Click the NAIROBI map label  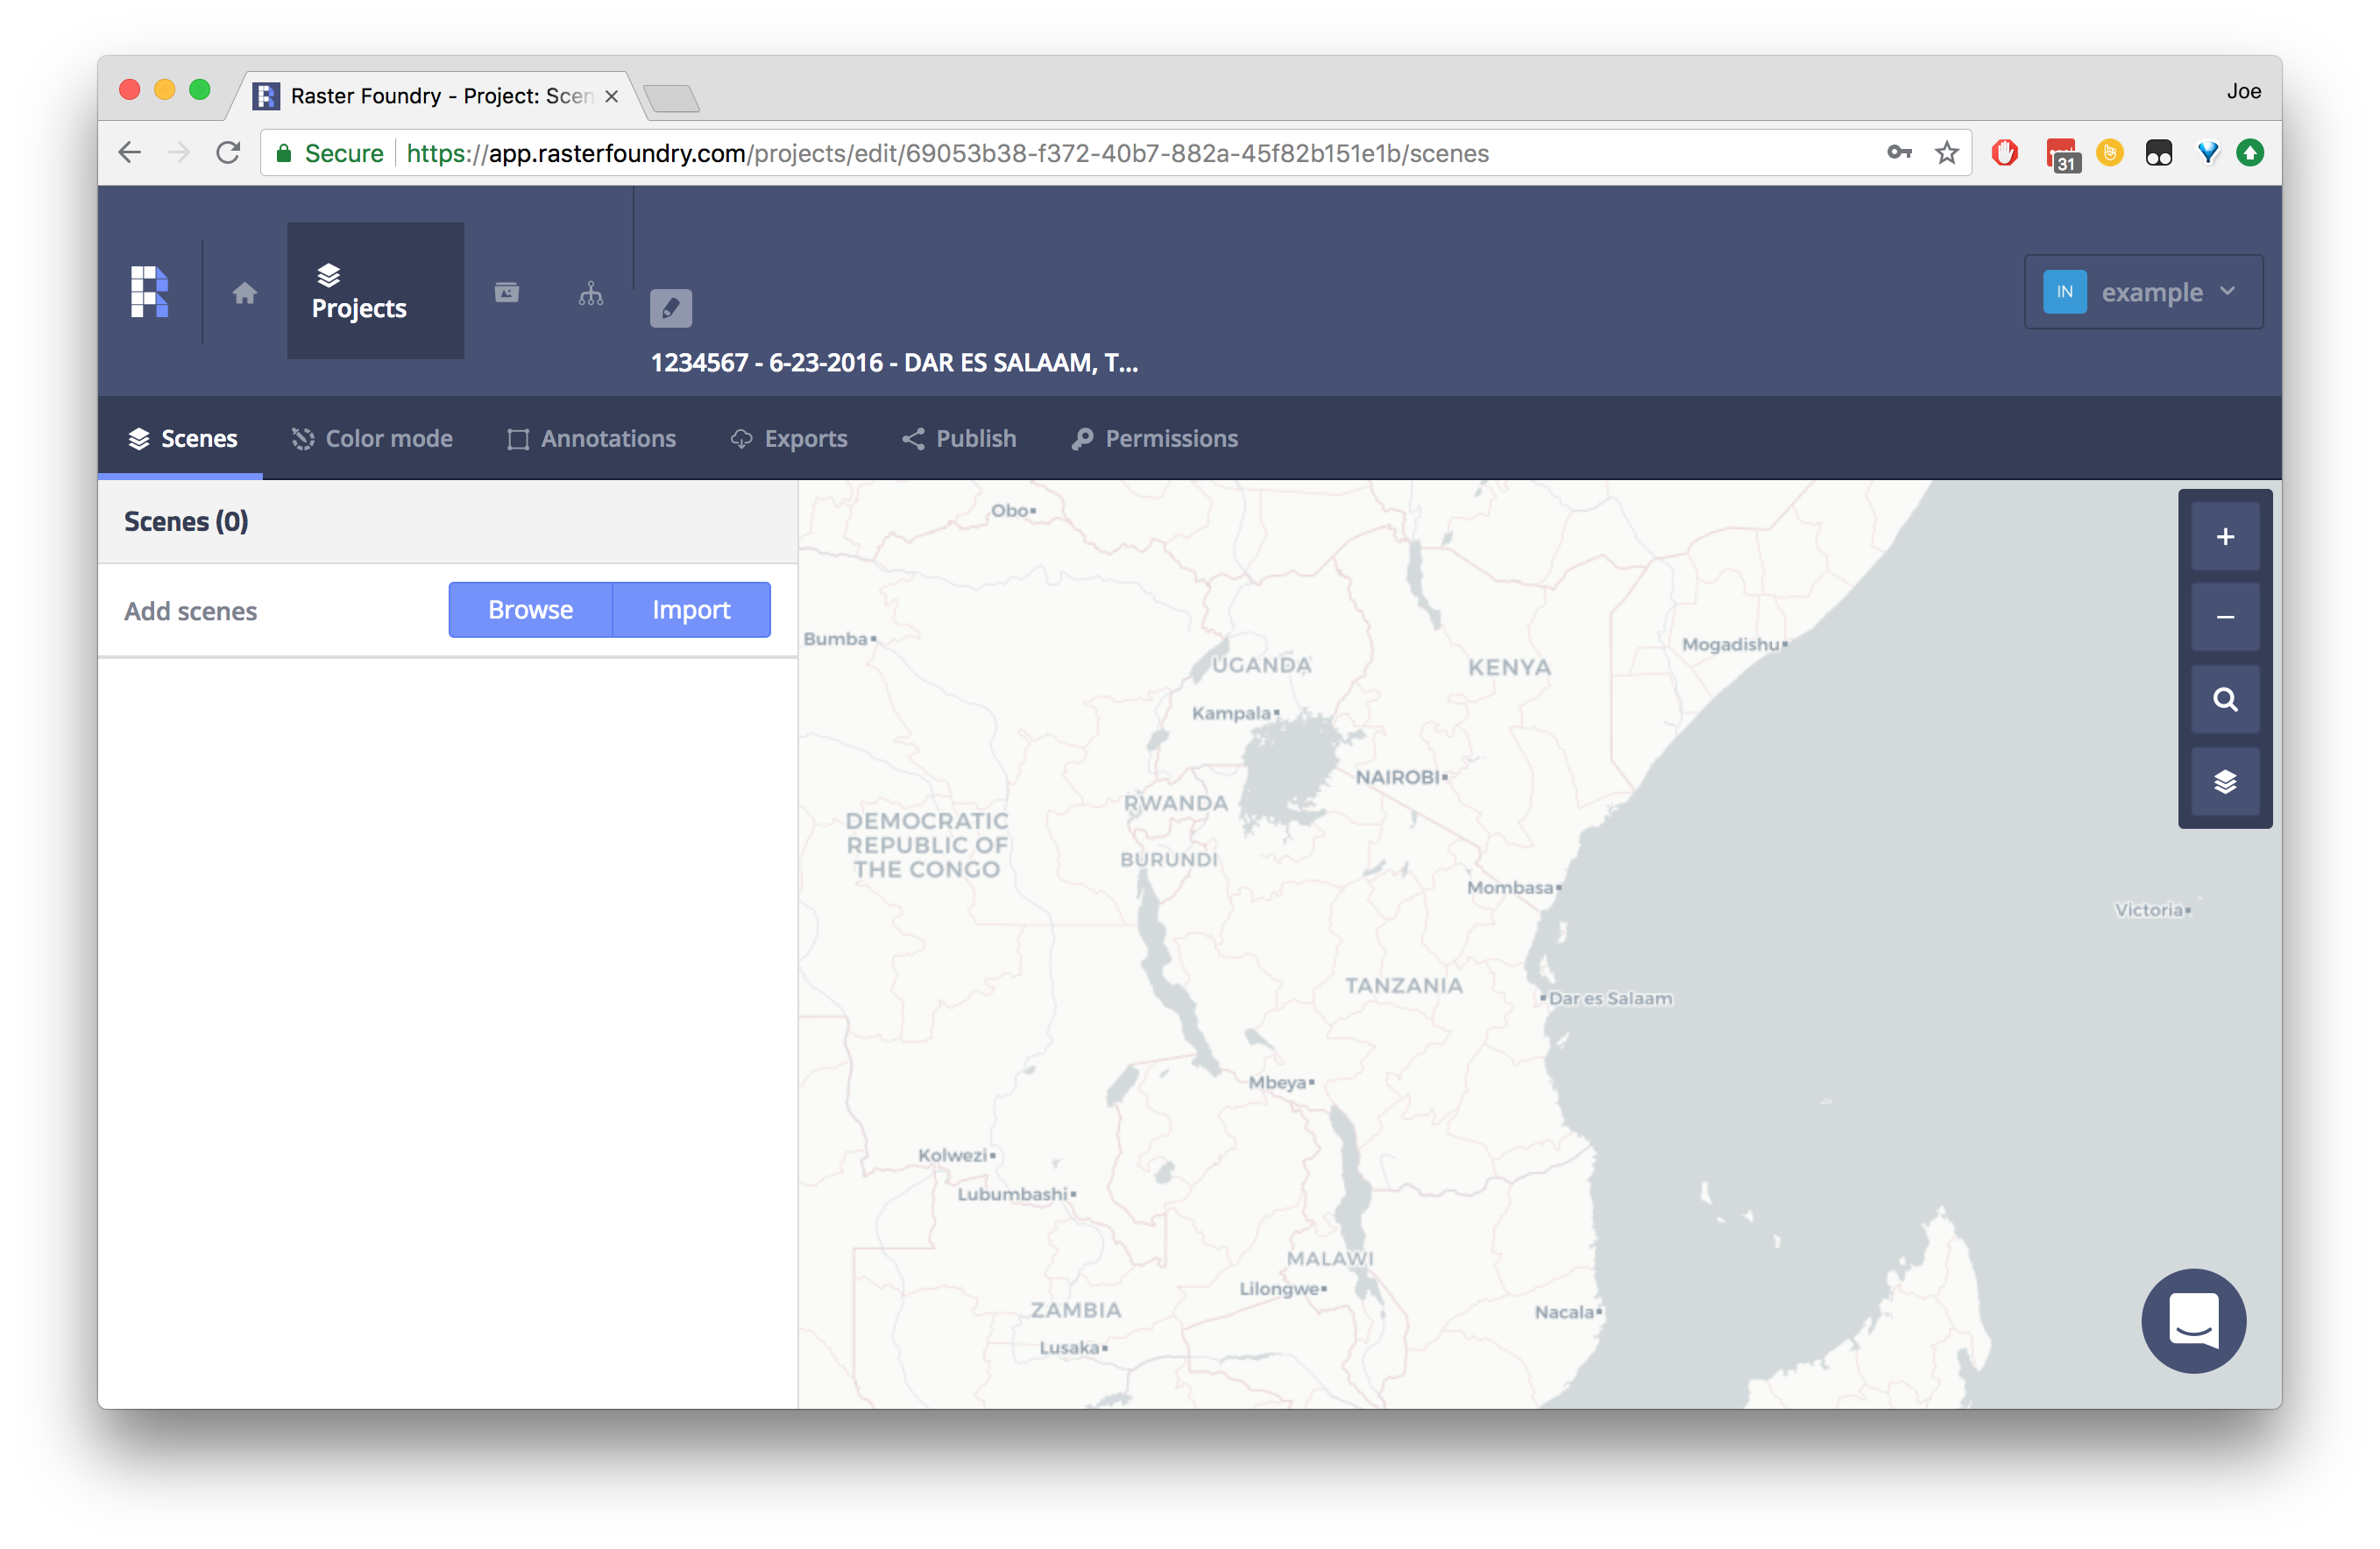pyautogui.click(x=1399, y=777)
